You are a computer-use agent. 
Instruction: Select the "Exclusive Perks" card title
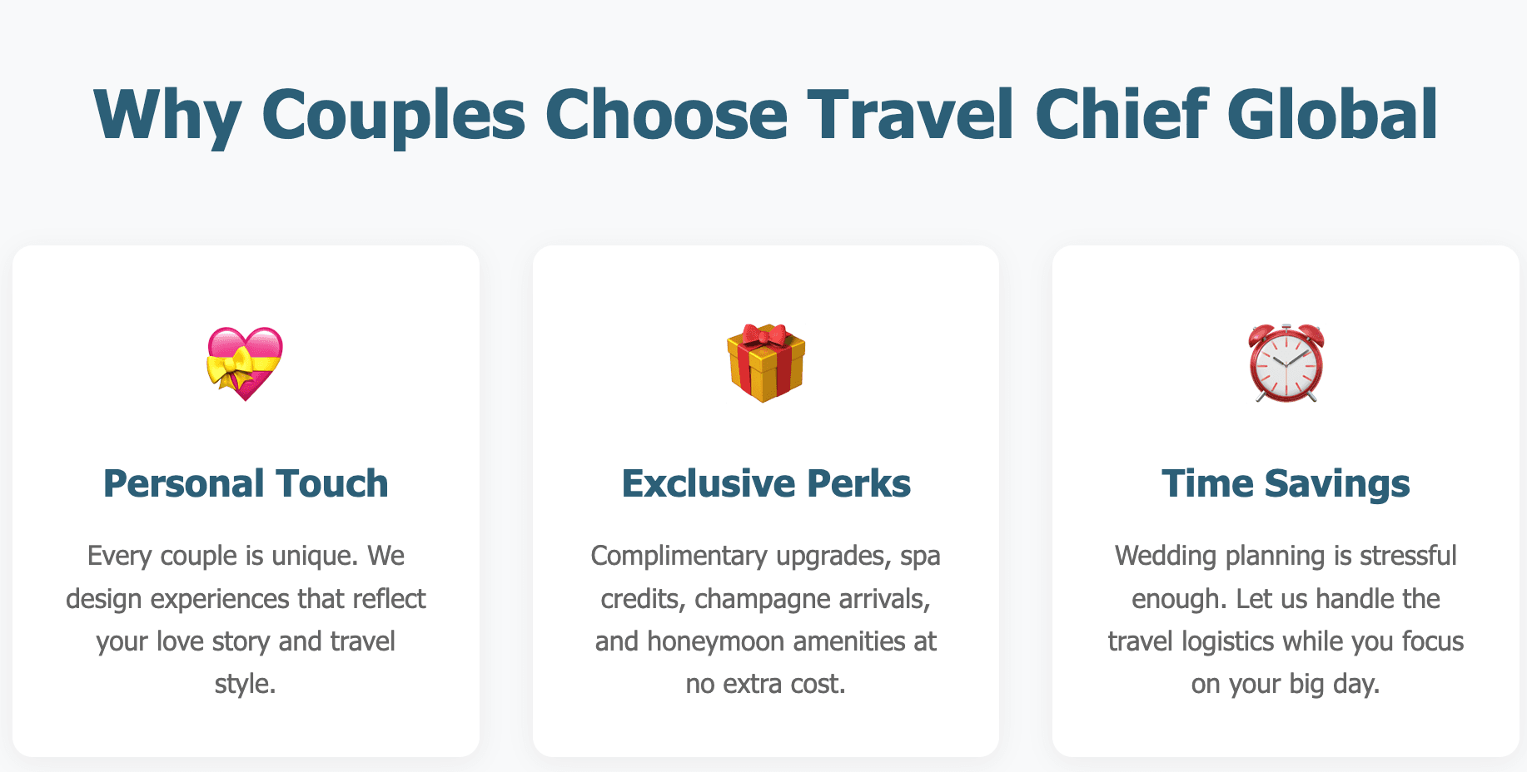(766, 483)
